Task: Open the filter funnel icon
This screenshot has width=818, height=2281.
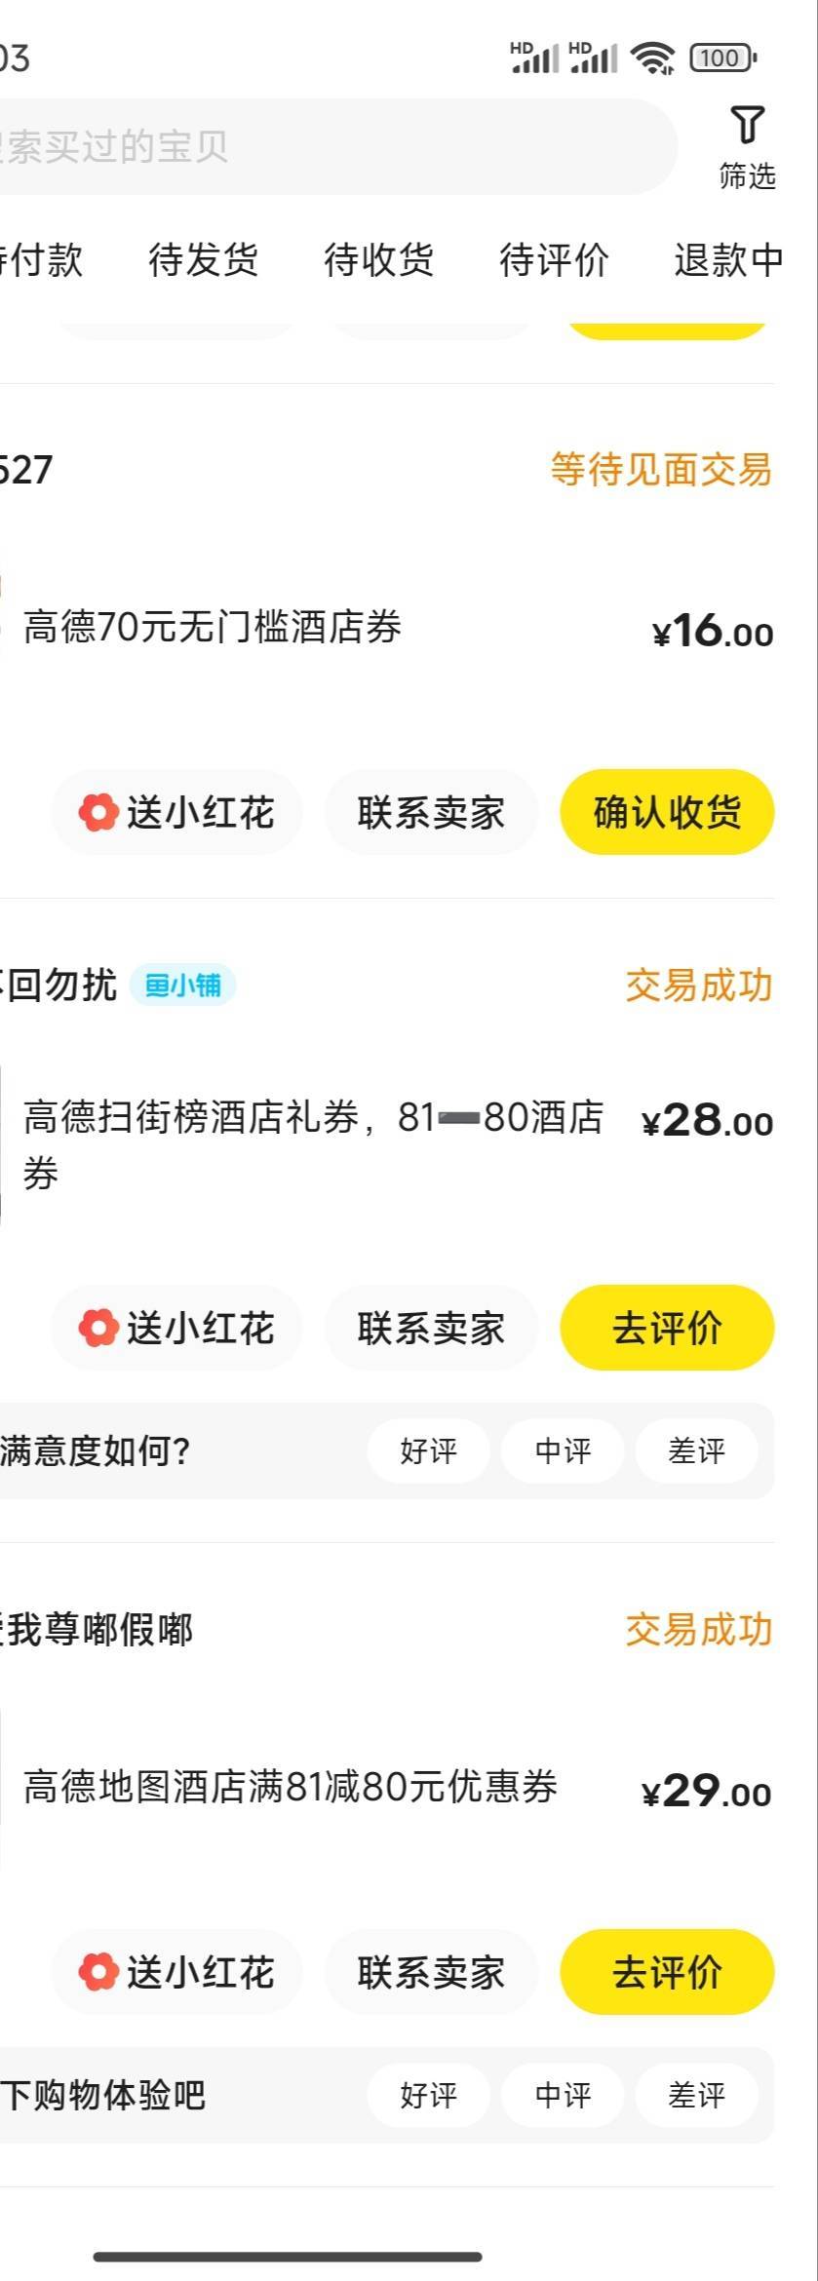Action: tap(747, 126)
